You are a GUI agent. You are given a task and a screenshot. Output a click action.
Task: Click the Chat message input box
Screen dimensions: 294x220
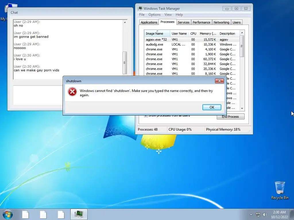tap(38, 95)
